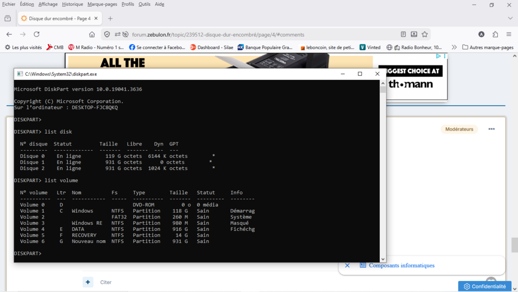Open the account avatar icon

(481, 34)
